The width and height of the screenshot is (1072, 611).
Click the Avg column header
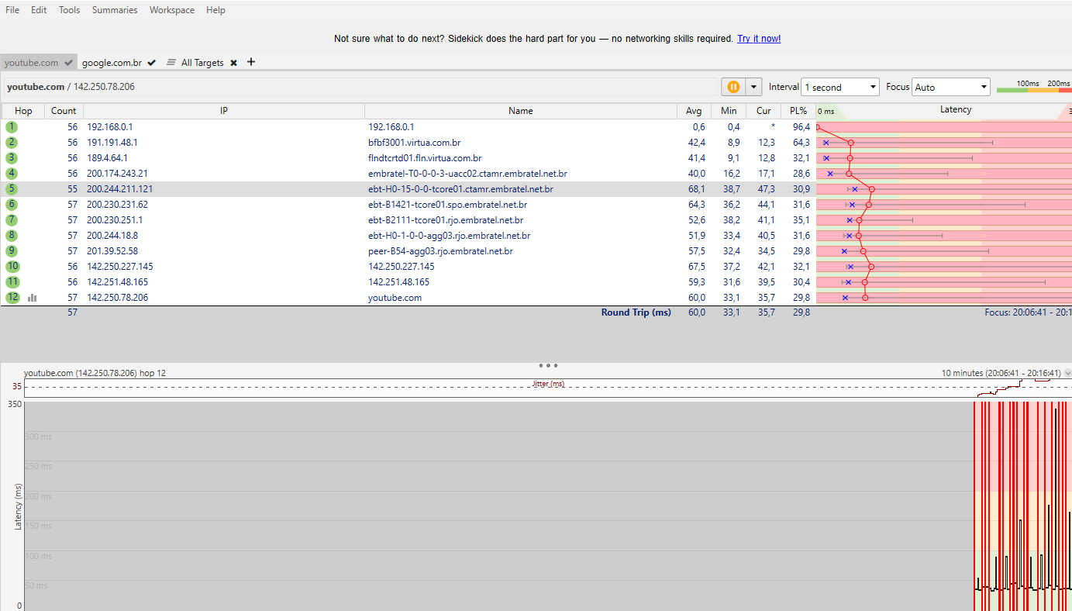click(x=694, y=111)
